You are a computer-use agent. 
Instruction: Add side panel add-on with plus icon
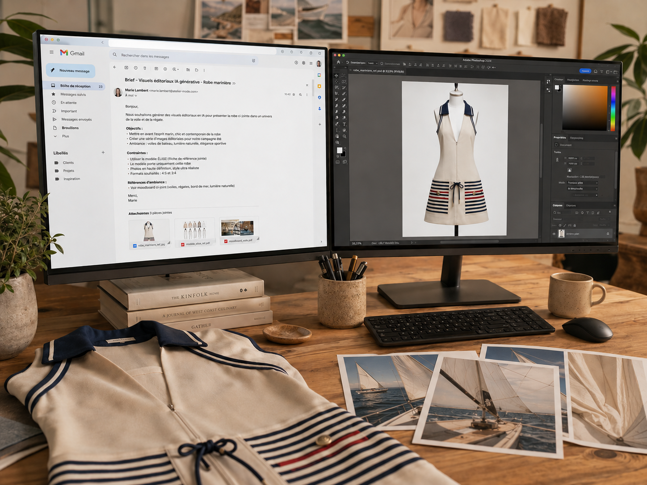click(x=319, y=124)
